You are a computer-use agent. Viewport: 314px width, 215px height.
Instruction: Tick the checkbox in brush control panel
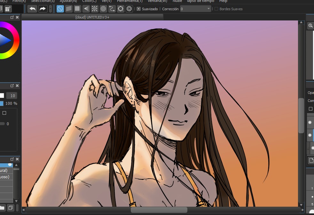point(4,113)
